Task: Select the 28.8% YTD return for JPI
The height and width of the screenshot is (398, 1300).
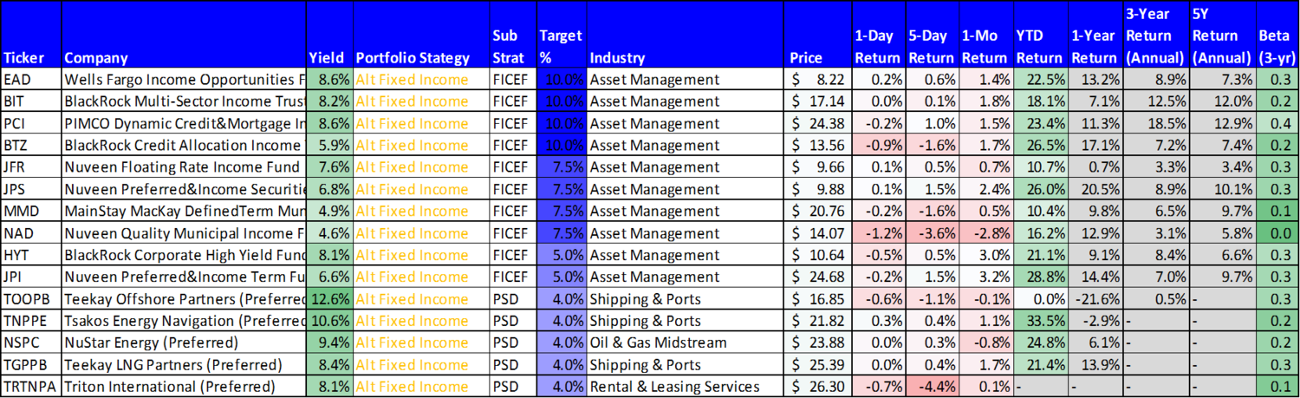Action: (1040, 277)
